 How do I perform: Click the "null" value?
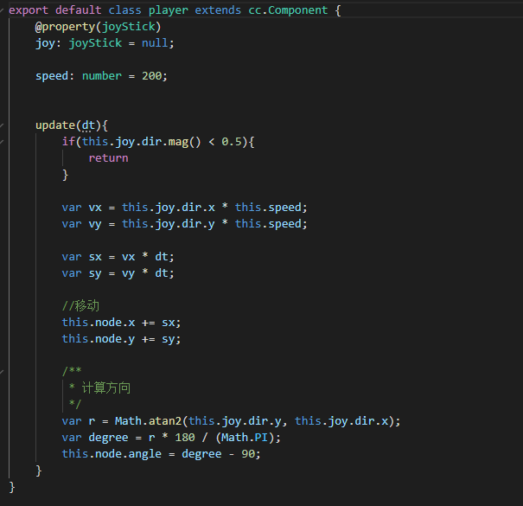point(155,43)
